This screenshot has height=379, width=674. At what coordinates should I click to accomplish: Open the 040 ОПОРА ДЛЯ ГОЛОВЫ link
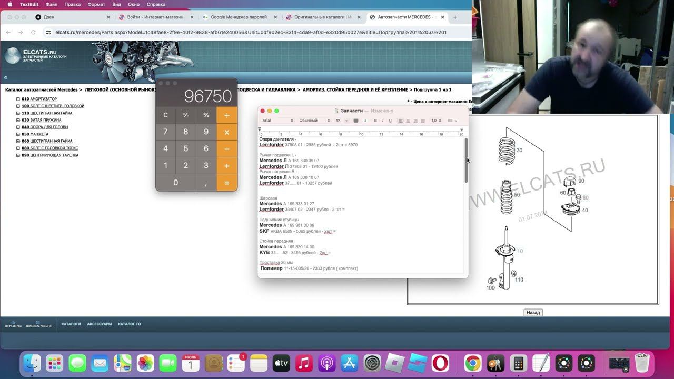click(x=45, y=127)
